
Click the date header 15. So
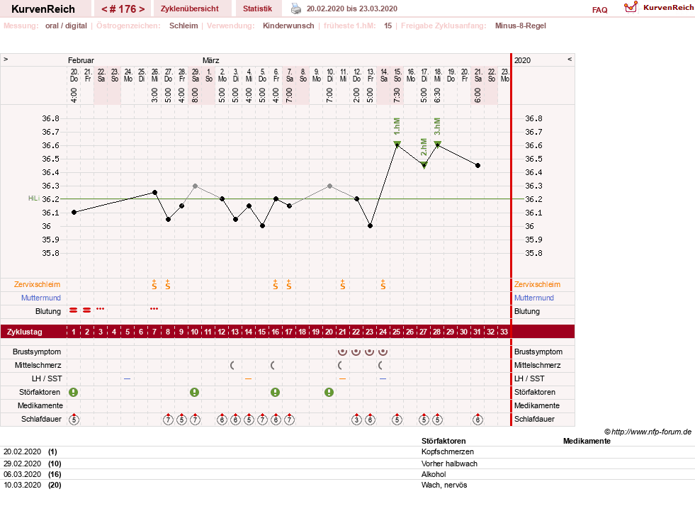point(397,75)
